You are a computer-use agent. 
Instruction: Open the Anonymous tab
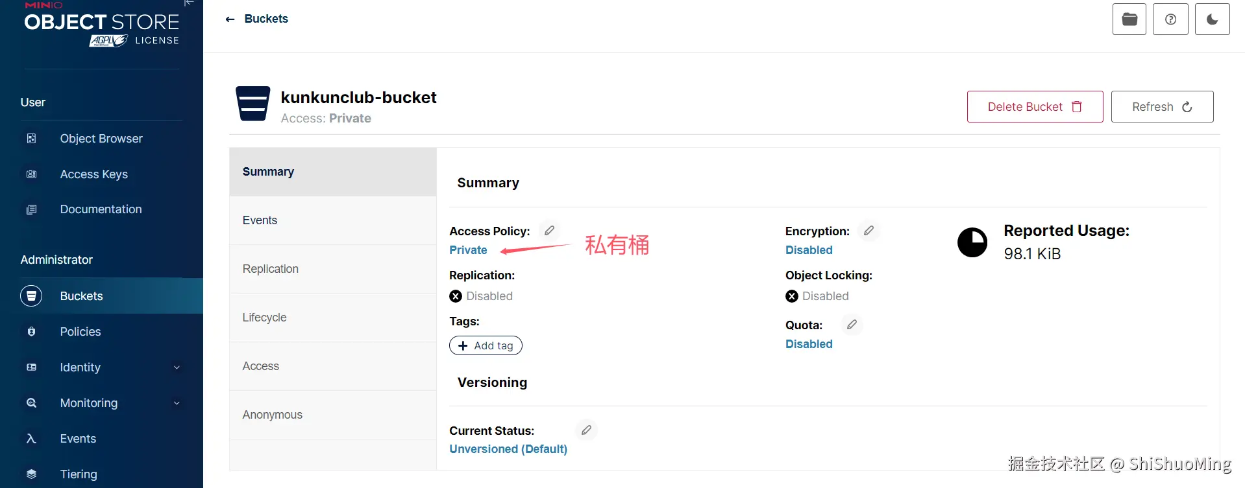tap(273, 415)
